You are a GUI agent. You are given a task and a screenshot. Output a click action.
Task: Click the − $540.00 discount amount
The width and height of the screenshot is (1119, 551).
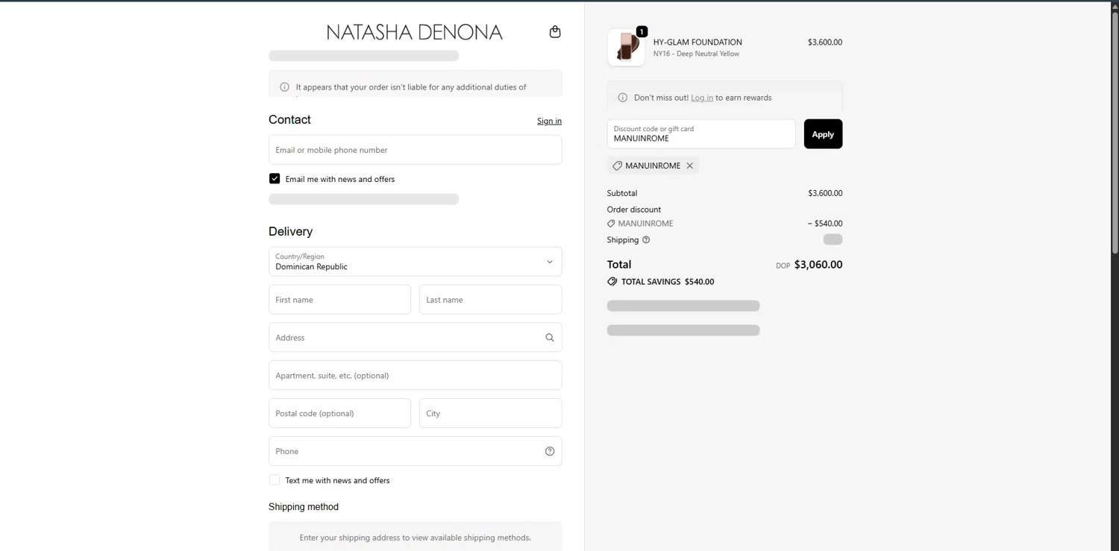(825, 224)
